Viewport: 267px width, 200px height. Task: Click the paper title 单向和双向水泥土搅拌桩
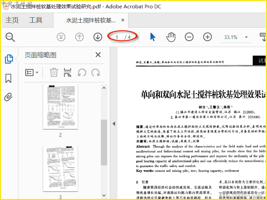[x=204, y=94]
